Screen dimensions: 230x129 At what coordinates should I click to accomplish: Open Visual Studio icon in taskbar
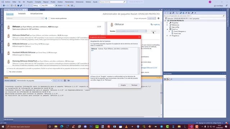191,126
